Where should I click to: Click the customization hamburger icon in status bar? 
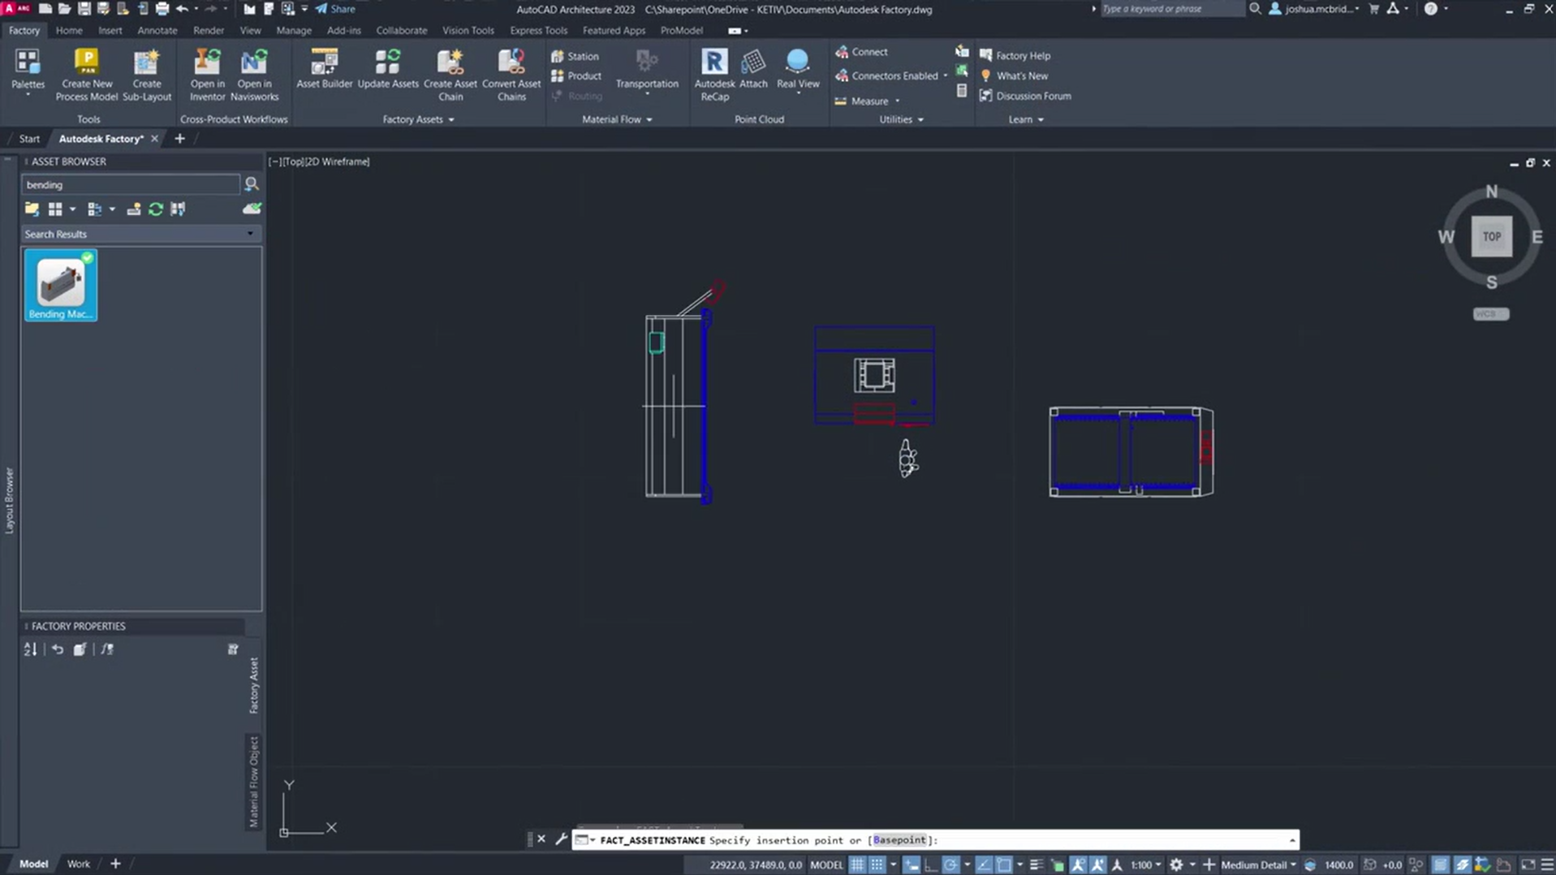click(x=1547, y=865)
